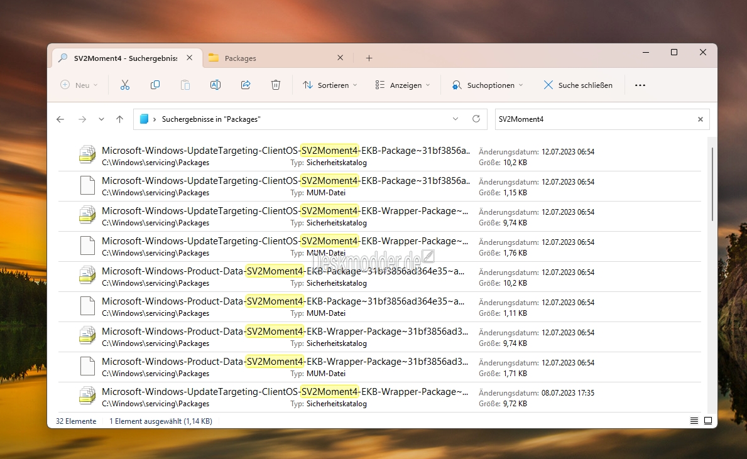Switch to the Packages tab
This screenshot has height=459, width=747.
(276, 58)
